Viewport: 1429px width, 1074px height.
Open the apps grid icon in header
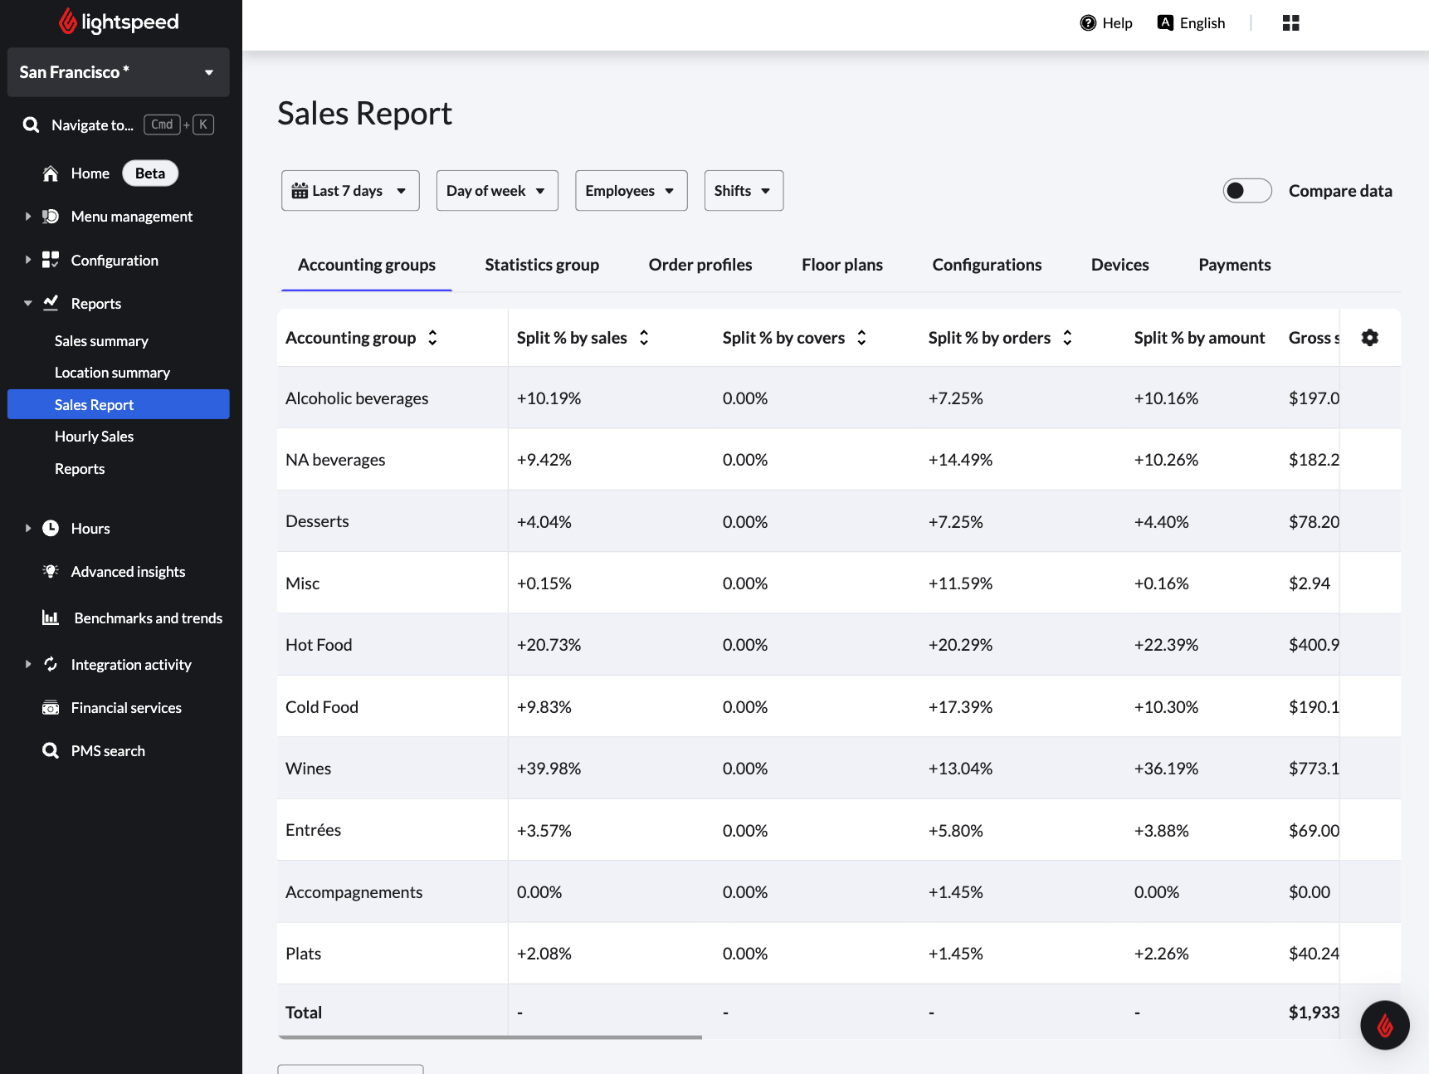[x=1290, y=23]
